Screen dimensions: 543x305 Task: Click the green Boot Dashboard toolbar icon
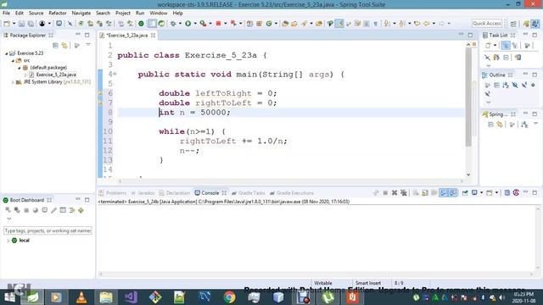(141, 24)
